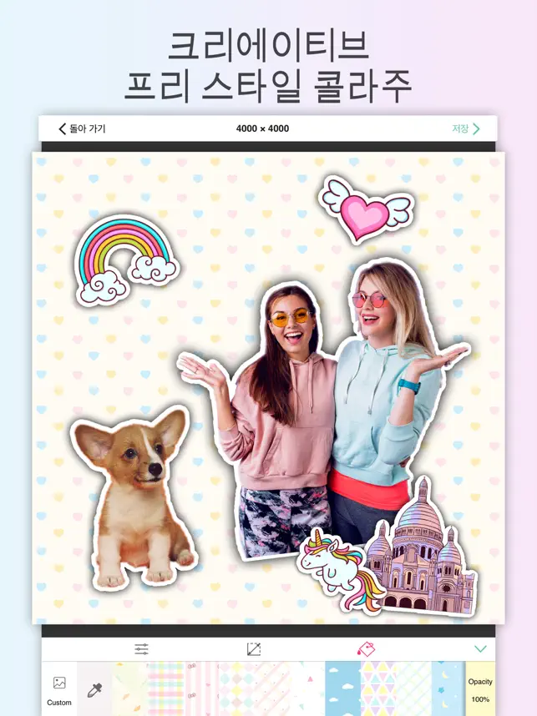Select the rainbow cloud sticker

coord(125,260)
